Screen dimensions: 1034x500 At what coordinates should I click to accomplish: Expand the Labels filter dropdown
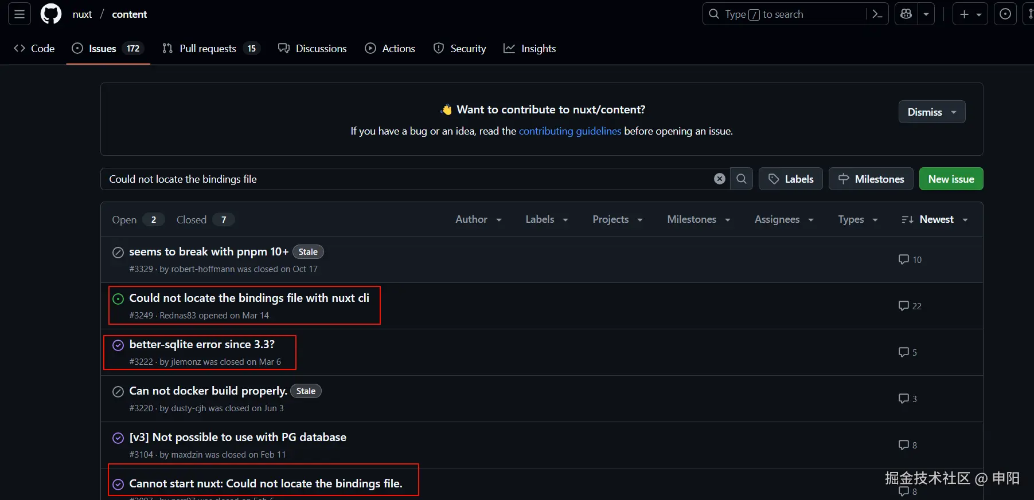point(547,219)
